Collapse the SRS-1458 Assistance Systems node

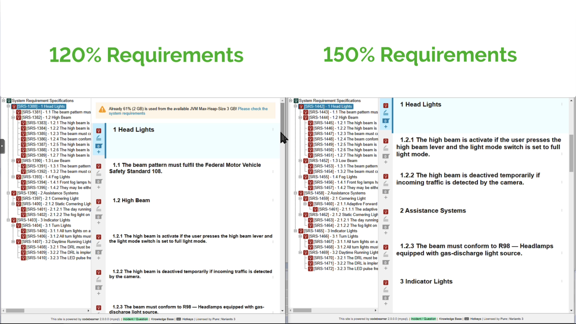tap(295, 193)
